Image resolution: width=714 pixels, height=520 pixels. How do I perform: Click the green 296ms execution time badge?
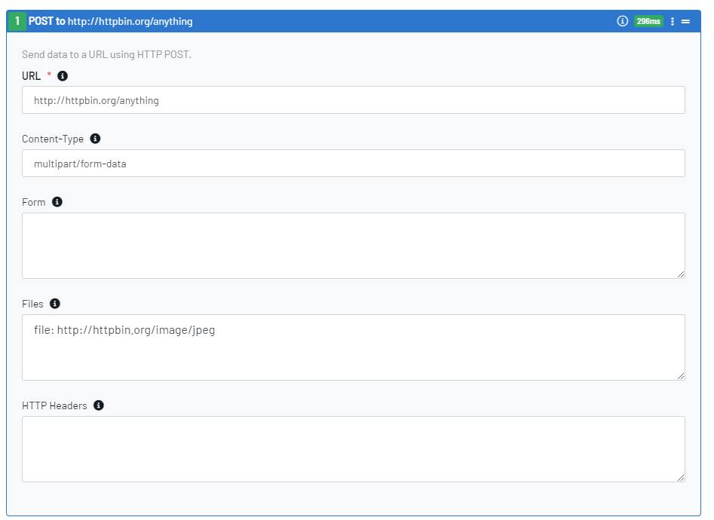point(648,21)
